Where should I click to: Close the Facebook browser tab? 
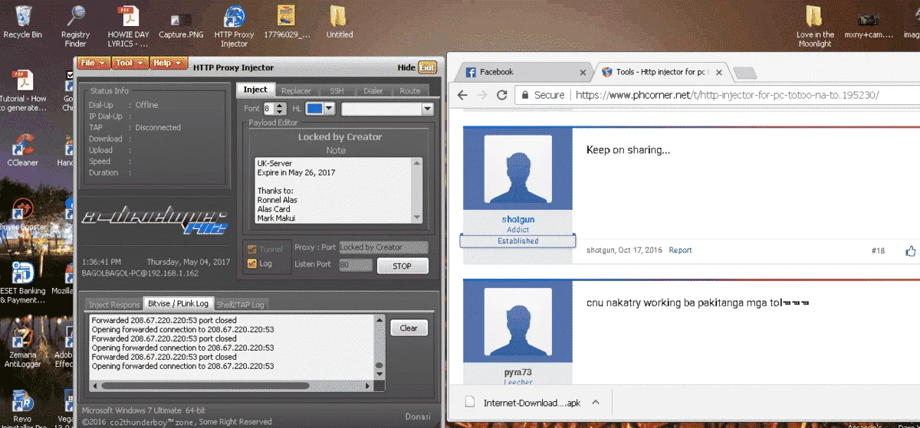pyautogui.click(x=583, y=72)
